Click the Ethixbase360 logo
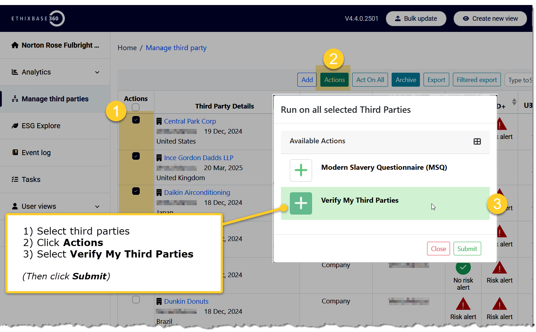This screenshot has width=536, height=332. (x=38, y=18)
